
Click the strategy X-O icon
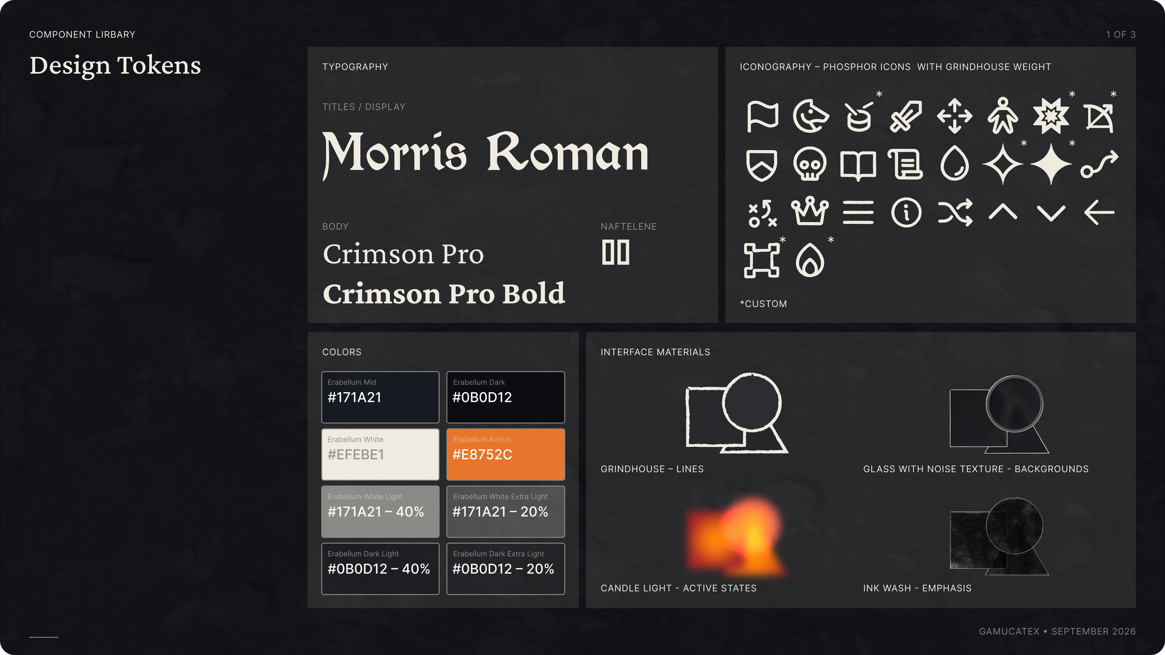(x=762, y=213)
